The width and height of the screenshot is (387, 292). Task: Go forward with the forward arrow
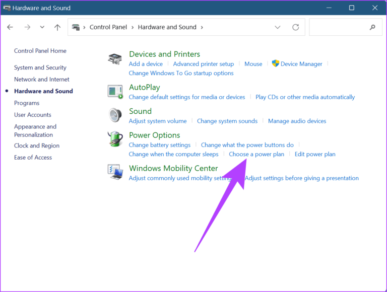tap(27, 27)
